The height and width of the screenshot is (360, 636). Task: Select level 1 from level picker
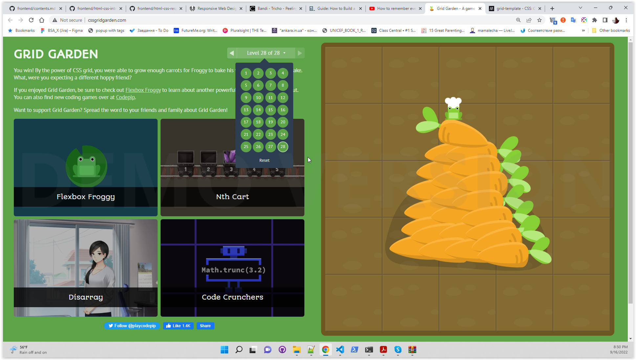click(246, 73)
